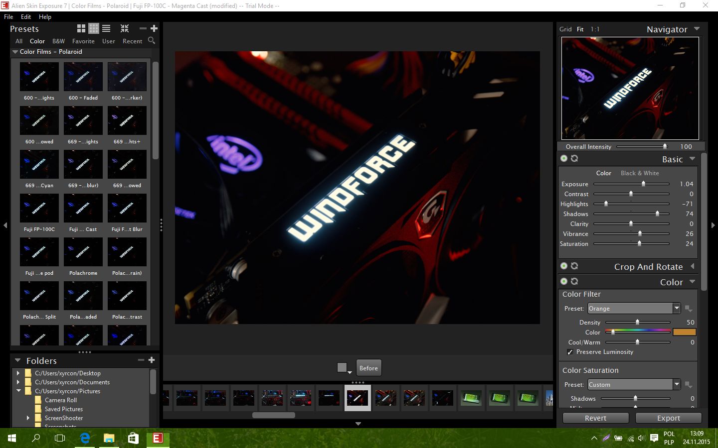This screenshot has height=448, width=718.
Task: Open taskbar search
Action: tap(36, 438)
